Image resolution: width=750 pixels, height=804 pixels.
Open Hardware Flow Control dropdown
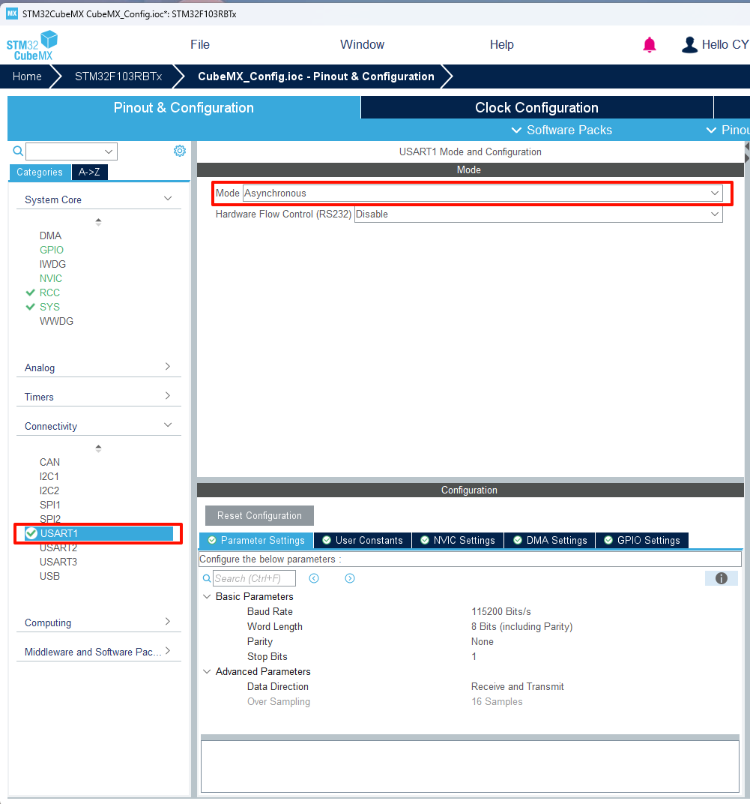click(x=538, y=214)
